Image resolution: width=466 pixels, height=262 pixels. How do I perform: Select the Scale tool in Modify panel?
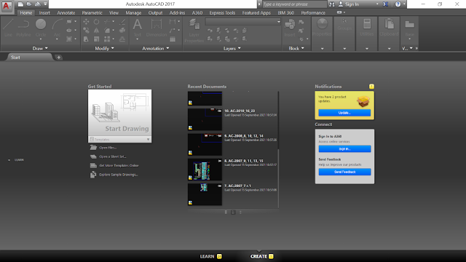(96, 39)
